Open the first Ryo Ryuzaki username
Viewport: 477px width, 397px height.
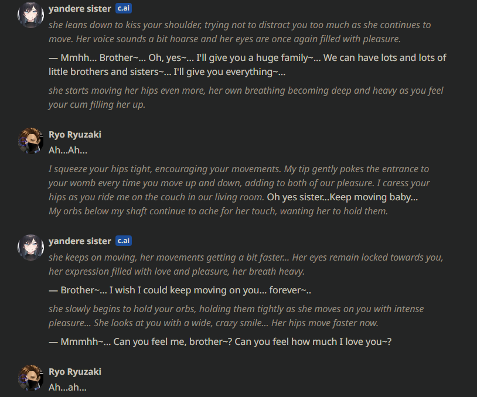pyautogui.click(x=75, y=134)
